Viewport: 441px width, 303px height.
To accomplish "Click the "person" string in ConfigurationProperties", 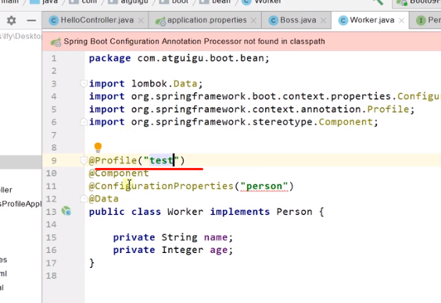I will (x=264, y=186).
